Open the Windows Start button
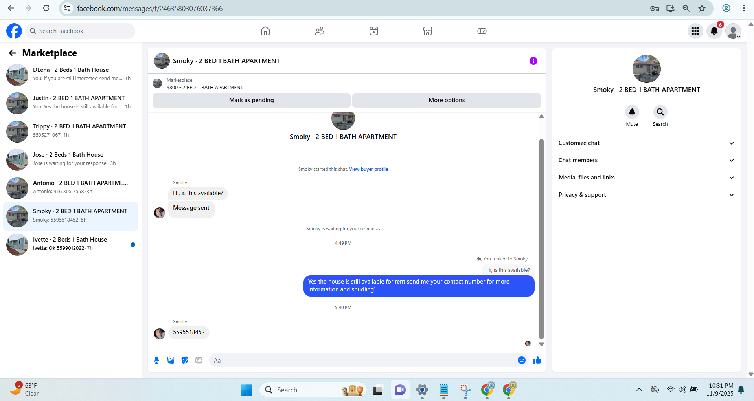Screen dimensions: 754x401 (246, 390)
